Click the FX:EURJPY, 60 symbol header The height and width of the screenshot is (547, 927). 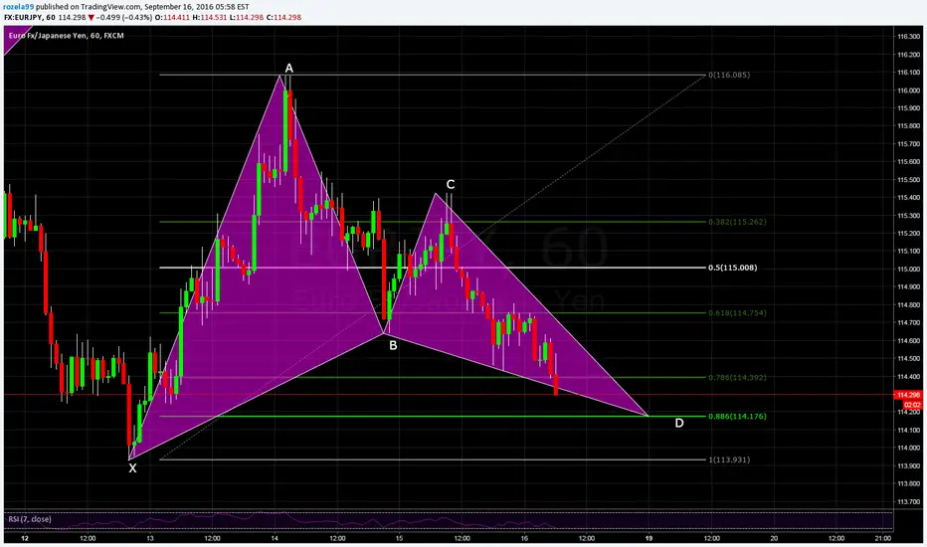coord(30,17)
